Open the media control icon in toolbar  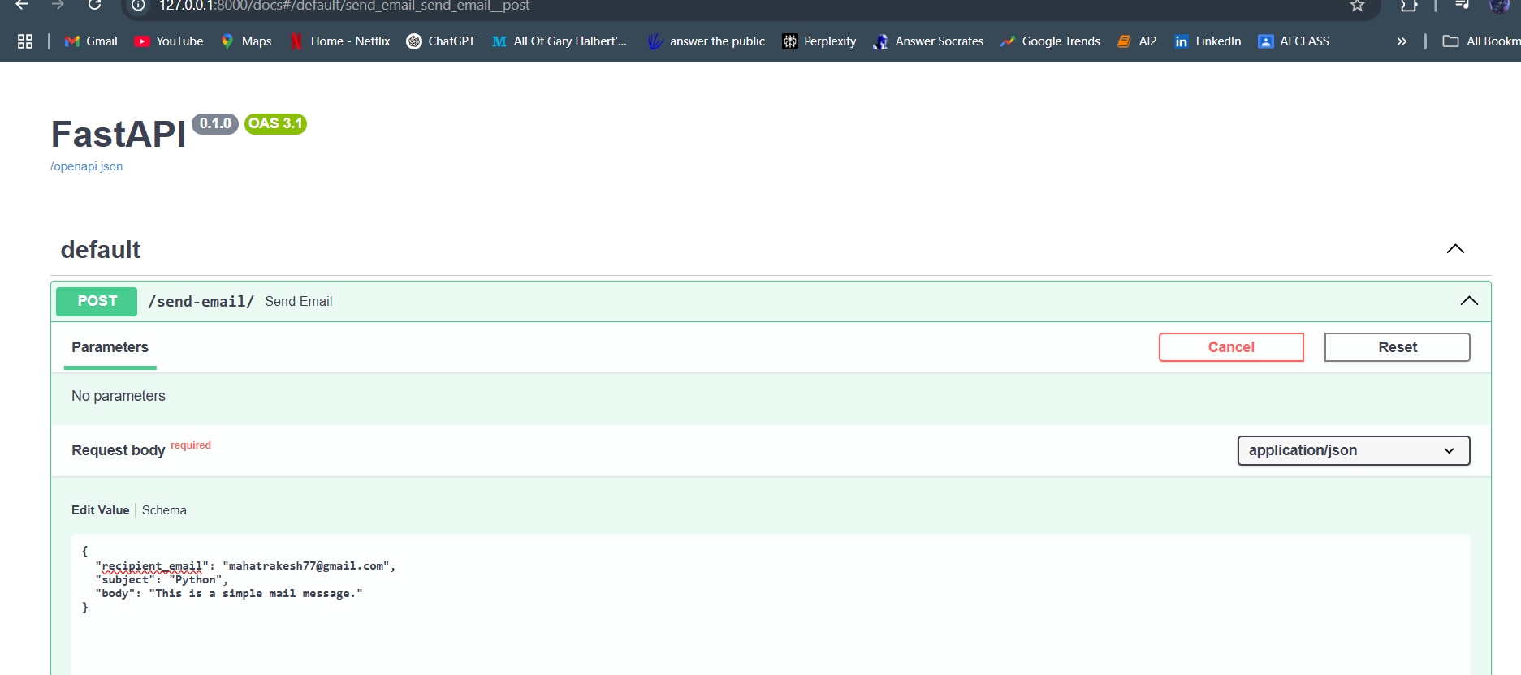tap(1462, 5)
